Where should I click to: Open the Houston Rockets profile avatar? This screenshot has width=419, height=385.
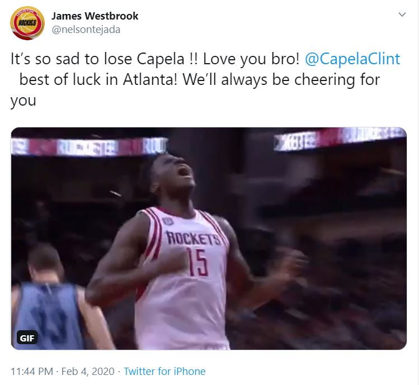(x=27, y=23)
